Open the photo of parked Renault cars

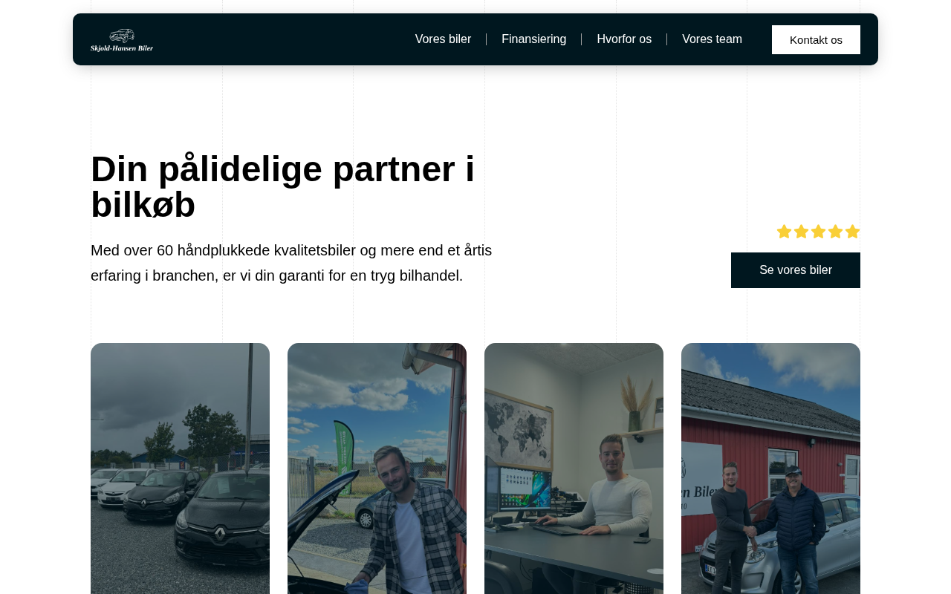(x=180, y=469)
